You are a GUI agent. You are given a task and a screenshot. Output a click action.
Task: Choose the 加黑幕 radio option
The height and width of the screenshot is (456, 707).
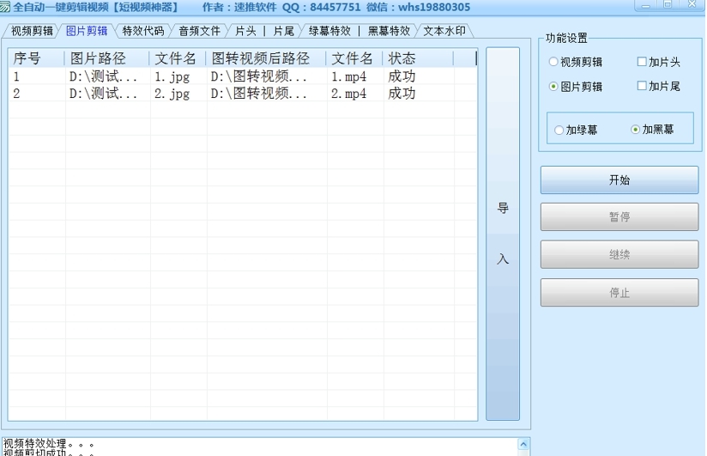(652, 130)
